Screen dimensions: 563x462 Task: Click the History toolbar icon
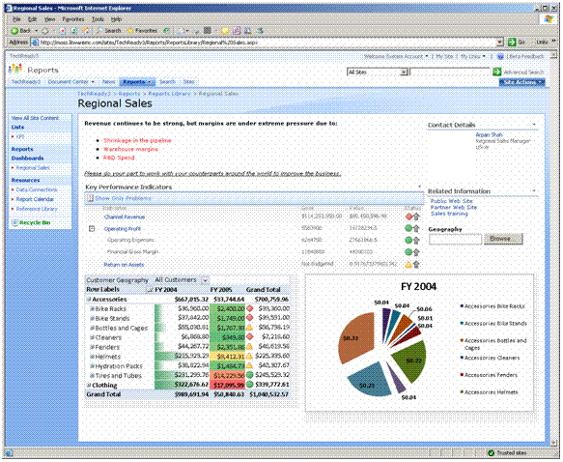click(x=167, y=31)
